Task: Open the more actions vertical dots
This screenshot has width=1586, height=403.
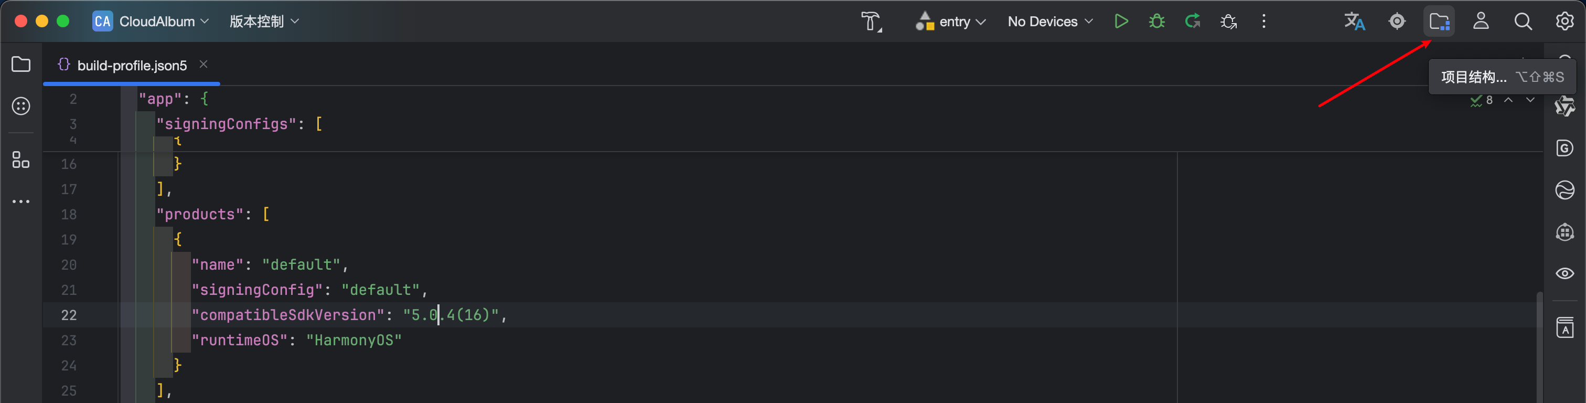Action: tap(1264, 22)
